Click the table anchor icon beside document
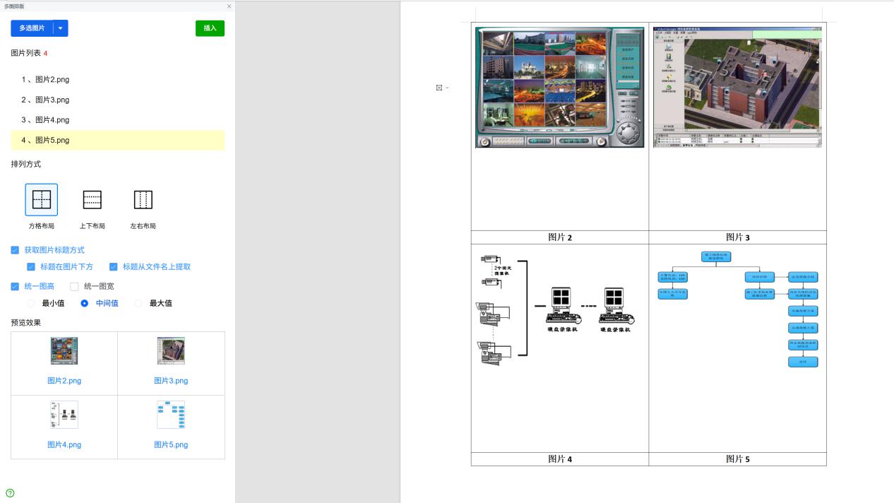 click(439, 88)
